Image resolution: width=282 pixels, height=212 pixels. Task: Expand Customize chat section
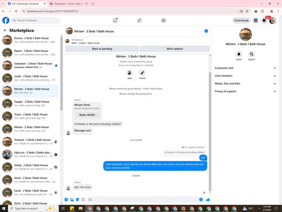pos(245,68)
